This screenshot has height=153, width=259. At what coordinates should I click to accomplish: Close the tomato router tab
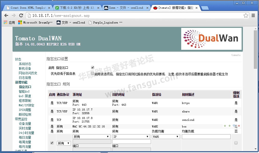196,8
